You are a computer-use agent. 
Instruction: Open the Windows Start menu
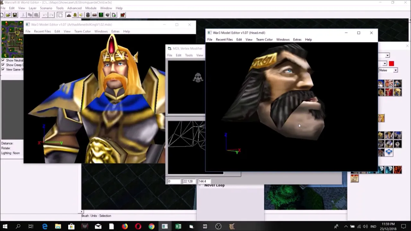[5, 227]
